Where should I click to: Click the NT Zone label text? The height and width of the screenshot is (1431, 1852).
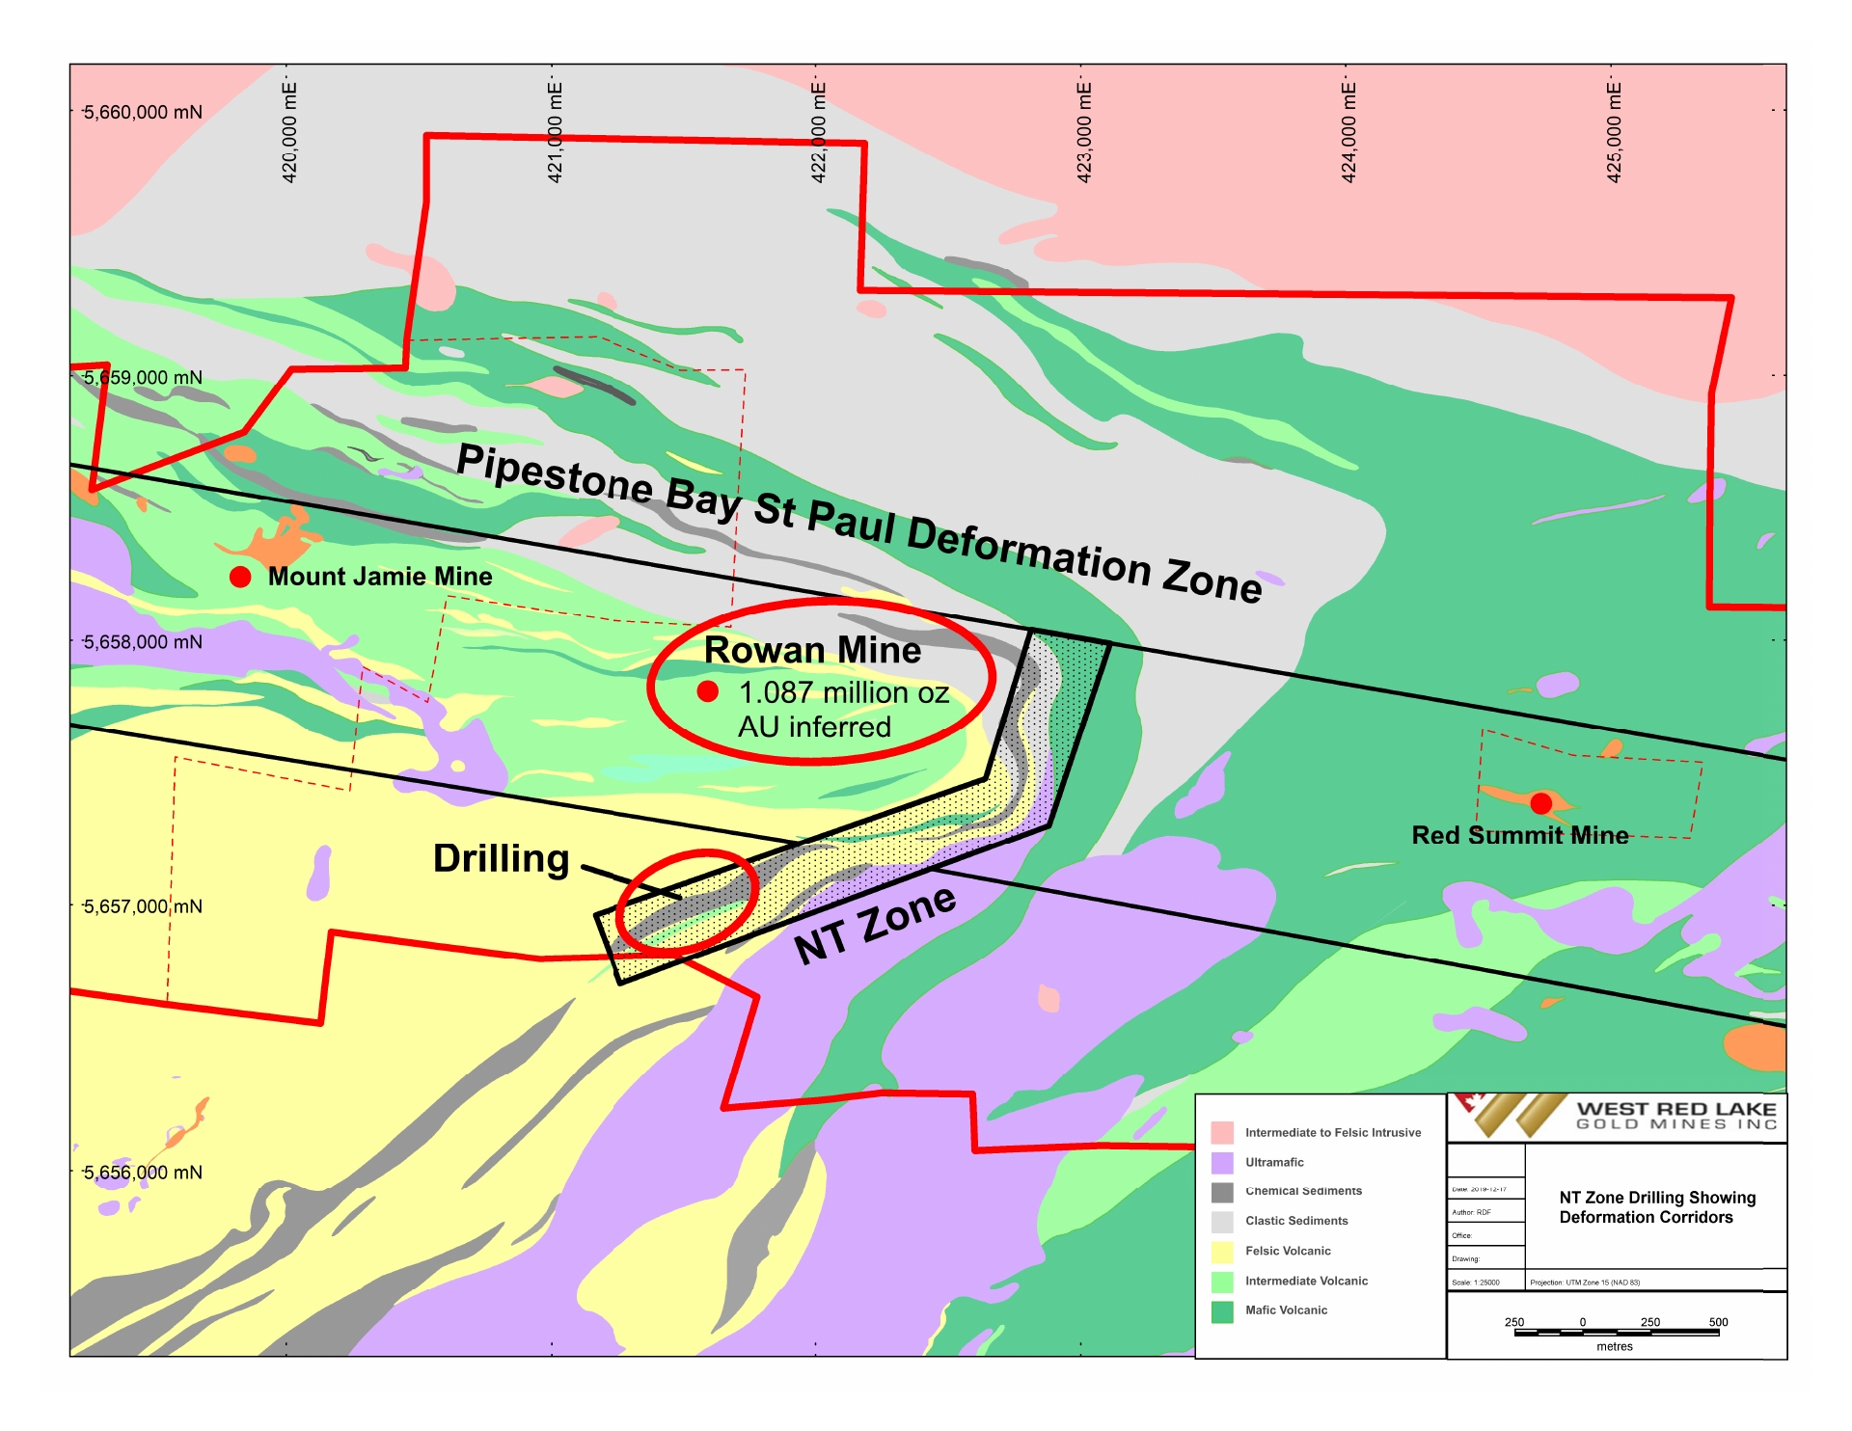point(875,925)
